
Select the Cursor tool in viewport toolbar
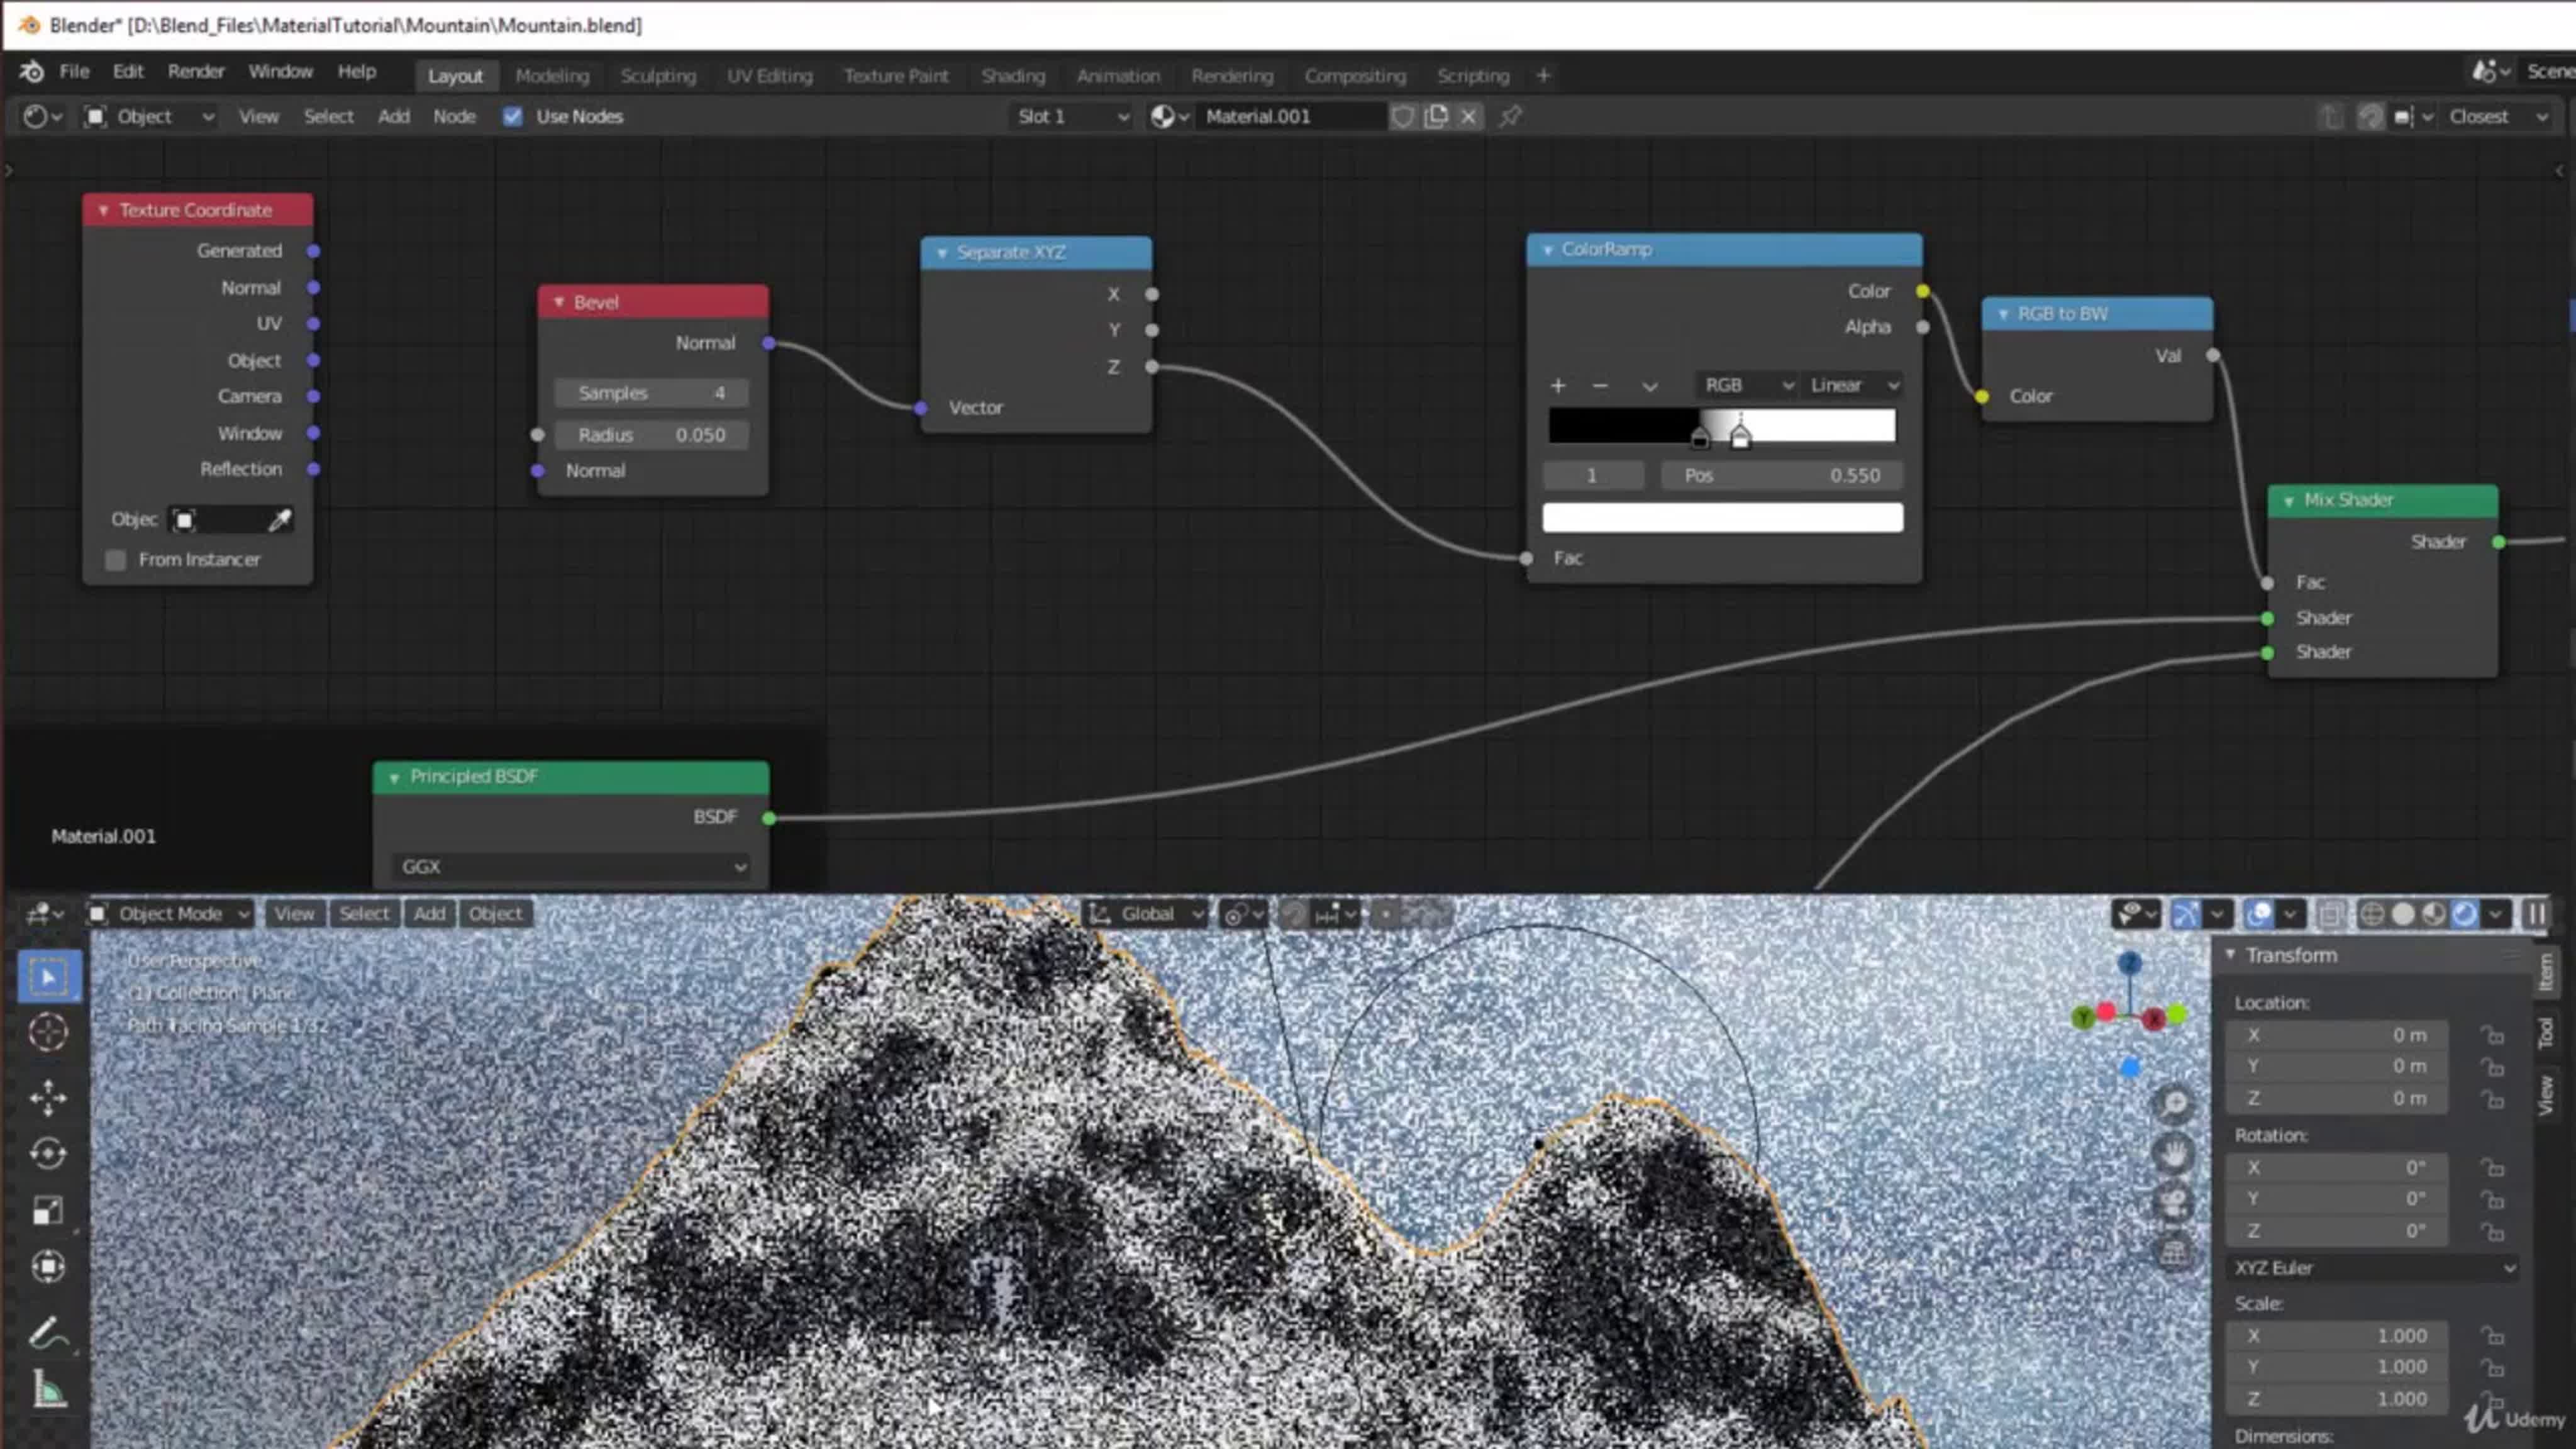coord(48,1031)
